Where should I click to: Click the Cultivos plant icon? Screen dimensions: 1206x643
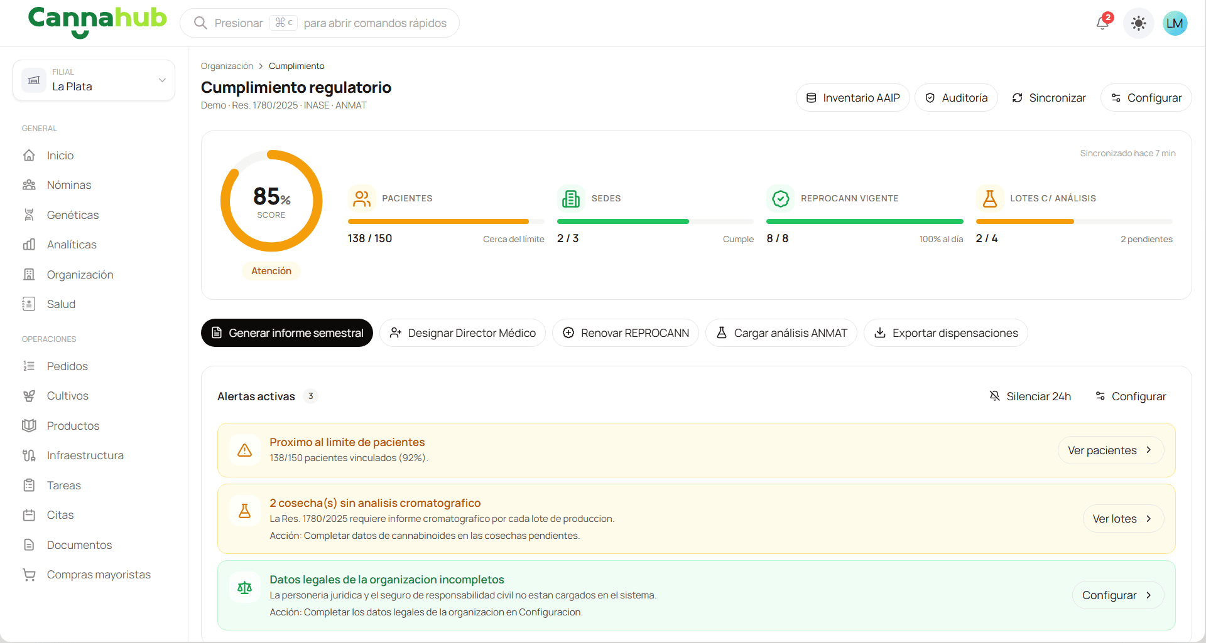tap(29, 396)
